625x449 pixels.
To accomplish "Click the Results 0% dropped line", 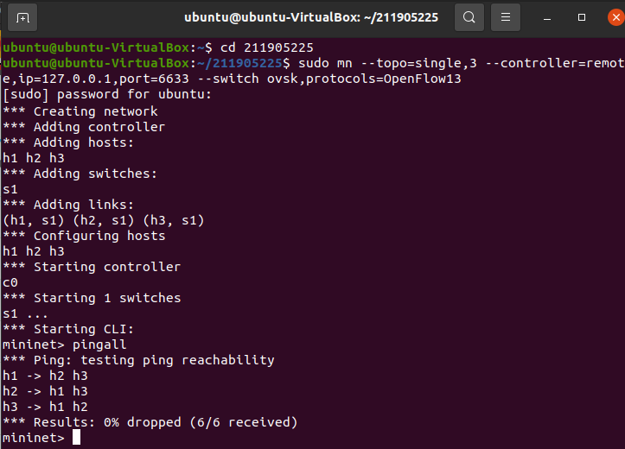I will tap(150, 422).
